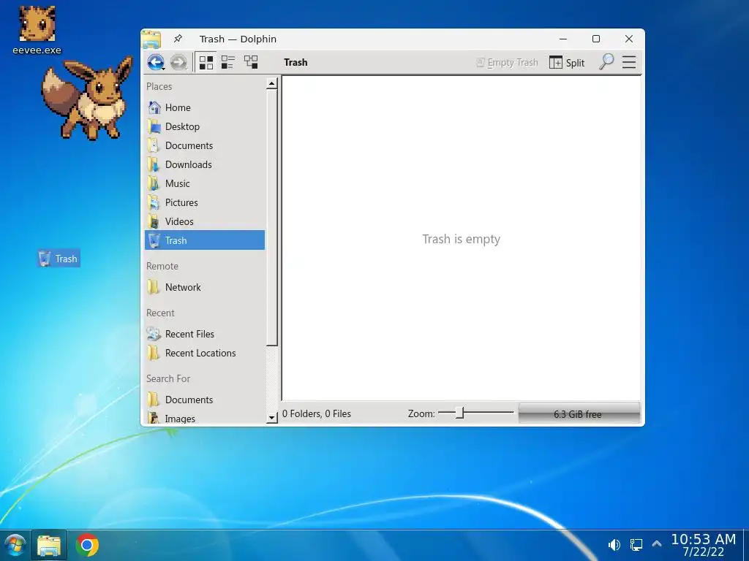
Task: Minimize the Dolphin window
Action: click(563, 39)
